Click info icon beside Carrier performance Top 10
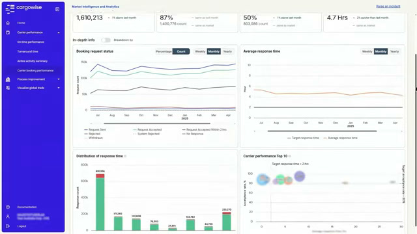Viewport: 417px width, 234px height. (289, 156)
